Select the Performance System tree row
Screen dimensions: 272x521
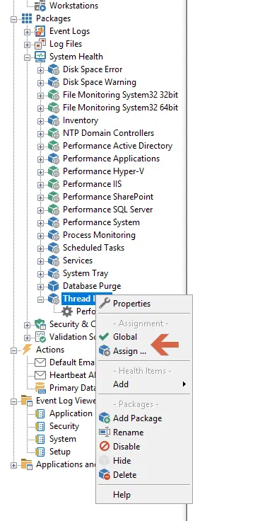click(x=101, y=222)
